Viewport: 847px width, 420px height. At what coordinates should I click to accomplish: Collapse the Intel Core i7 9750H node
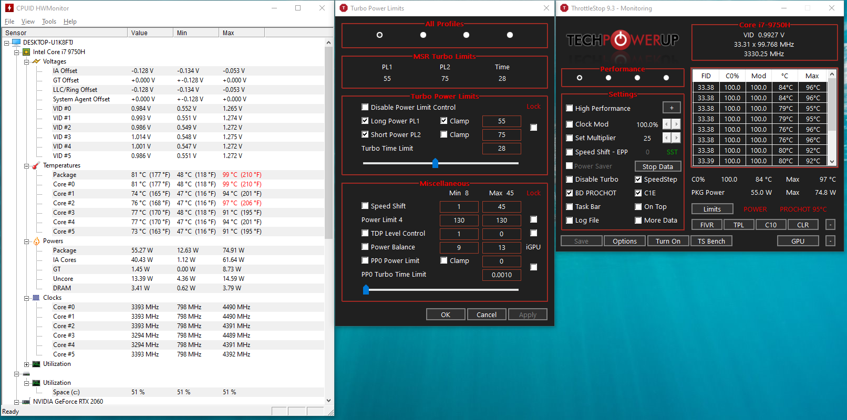[x=17, y=52]
